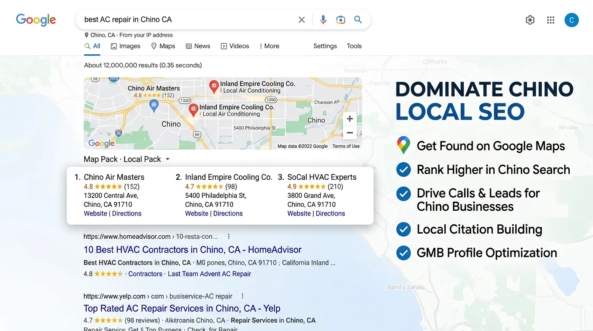Open SoCal HVAC Experts listing title
This screenshot has height=331, width=593.
pos(322,177)
